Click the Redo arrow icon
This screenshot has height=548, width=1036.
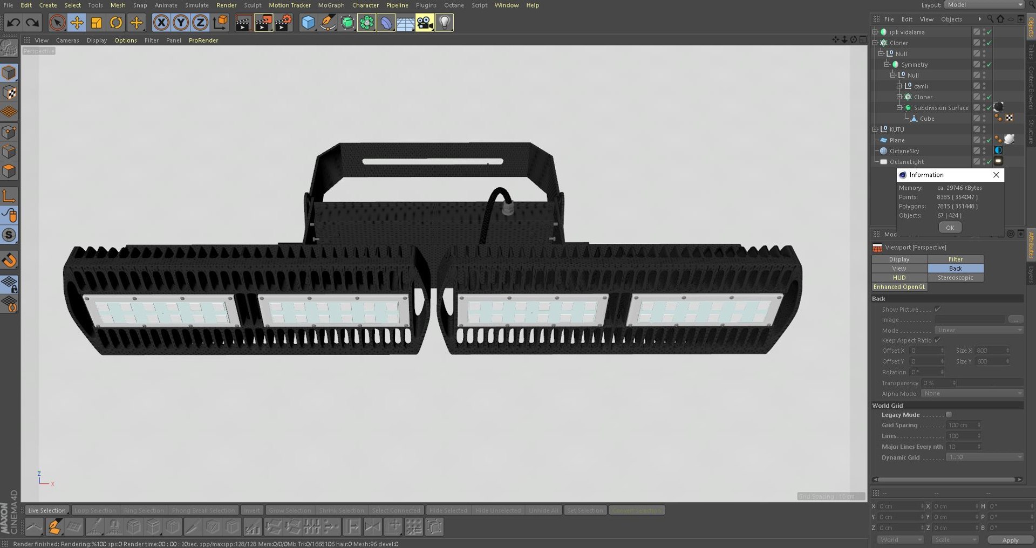coord(32,23)
